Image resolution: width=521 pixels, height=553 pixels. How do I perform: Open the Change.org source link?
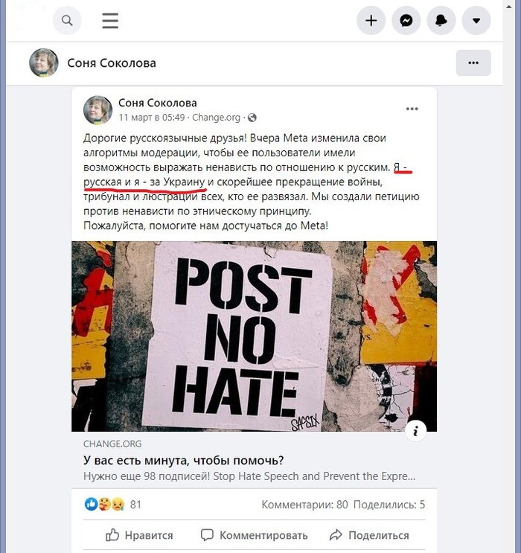pyautogui.click(x=216, y=118)
